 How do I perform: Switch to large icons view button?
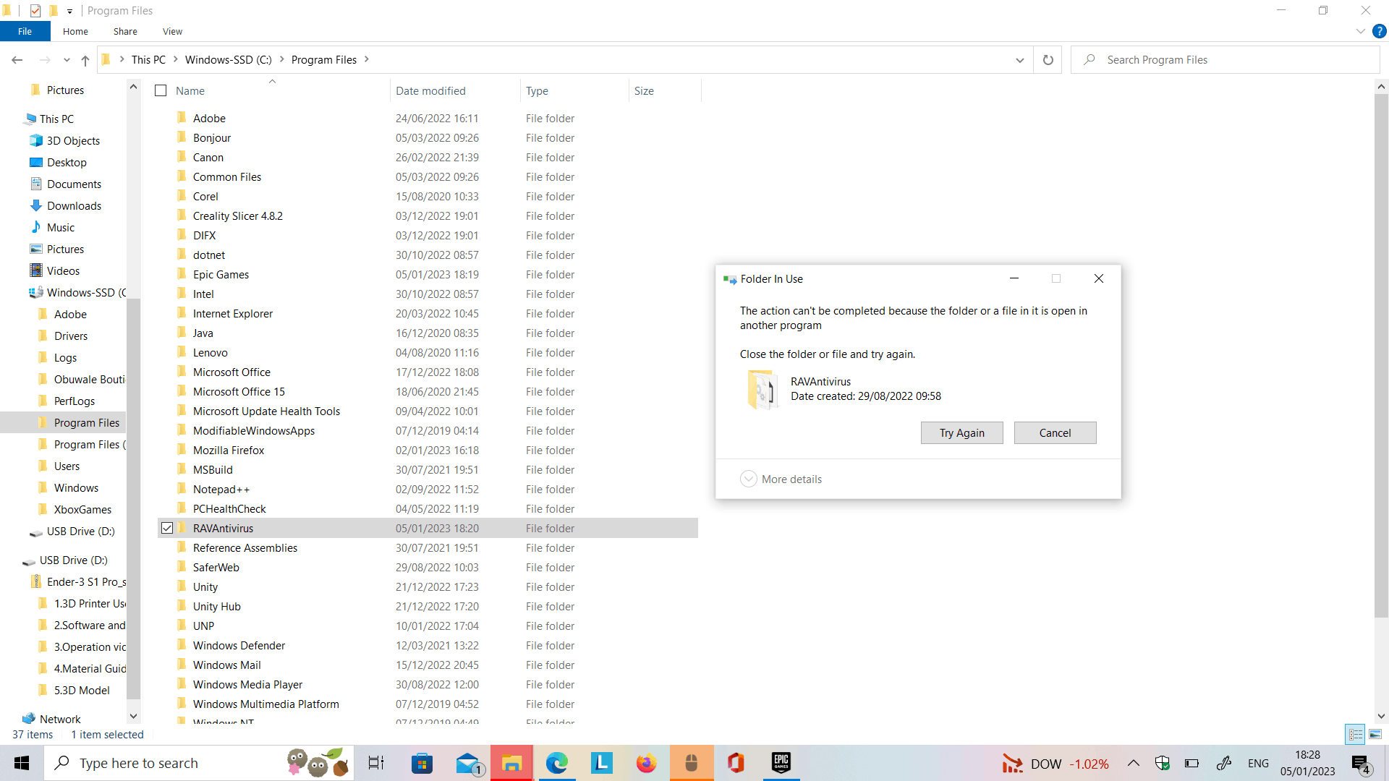[x=1375, y=734]
